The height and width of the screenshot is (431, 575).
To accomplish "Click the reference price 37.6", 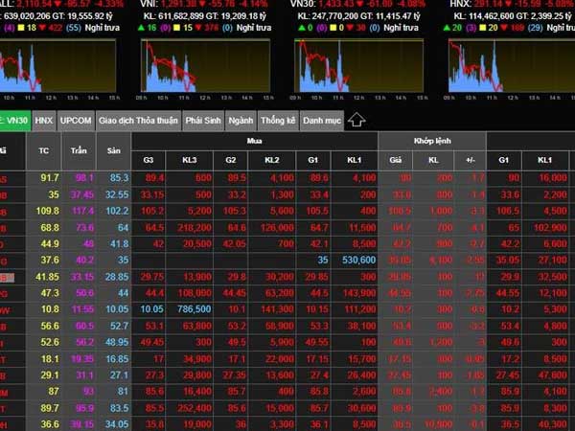I will (50, 261).
